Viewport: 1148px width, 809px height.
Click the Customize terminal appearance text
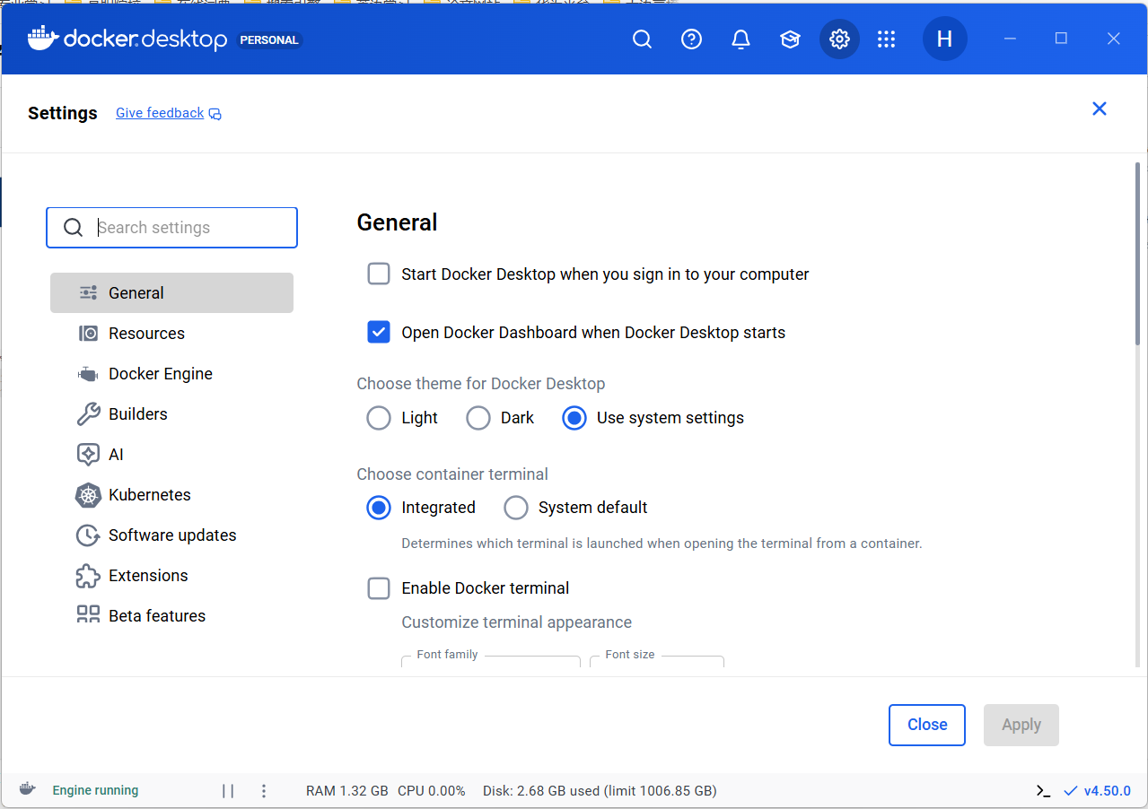click(517, 622)
